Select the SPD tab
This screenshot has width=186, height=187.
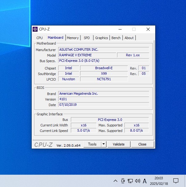click(x=87, y=38)
